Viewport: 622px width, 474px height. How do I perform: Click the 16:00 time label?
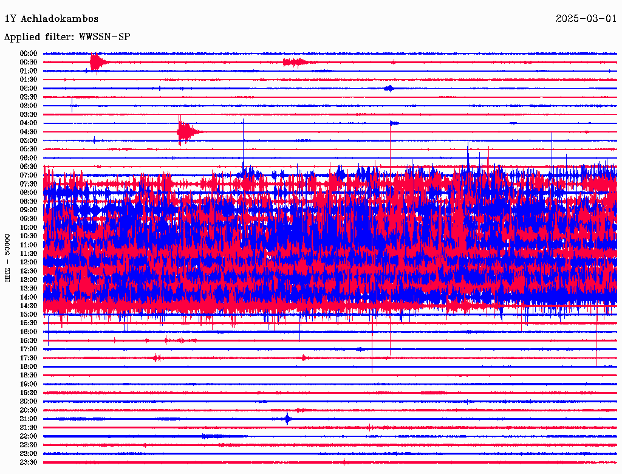coord(29,332)
